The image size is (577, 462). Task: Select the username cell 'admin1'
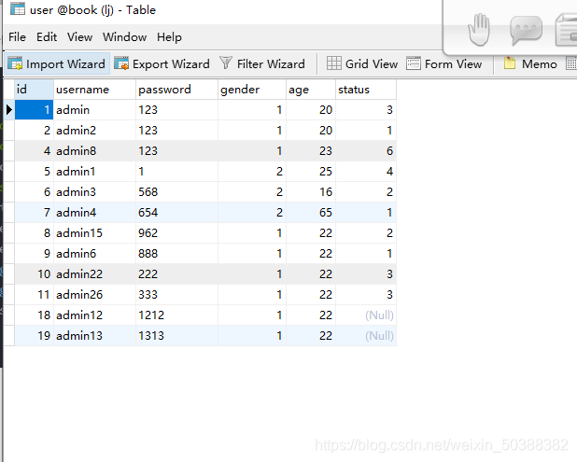(x=94, y=172)
